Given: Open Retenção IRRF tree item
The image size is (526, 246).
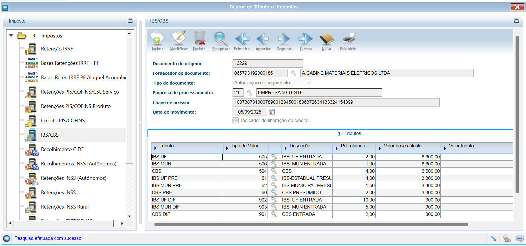Looking at the screenshot, I should coord(57,49).
